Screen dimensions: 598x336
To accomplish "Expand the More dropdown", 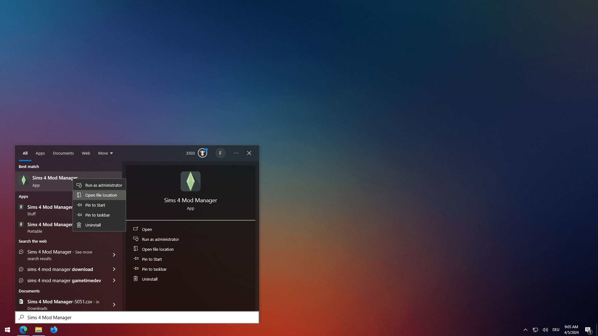I will tap(106, 153).
